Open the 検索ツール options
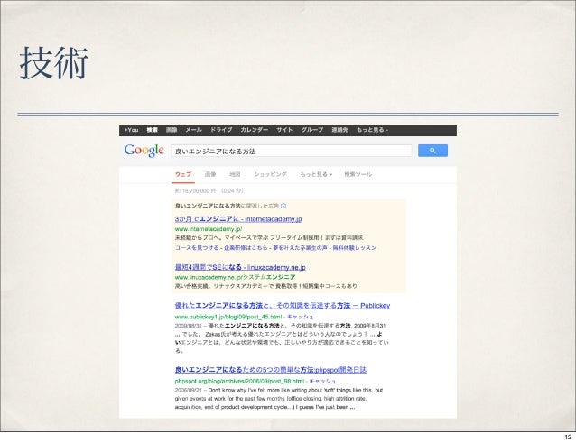This screenshot has width=576, height=443. tap(358, 174)
